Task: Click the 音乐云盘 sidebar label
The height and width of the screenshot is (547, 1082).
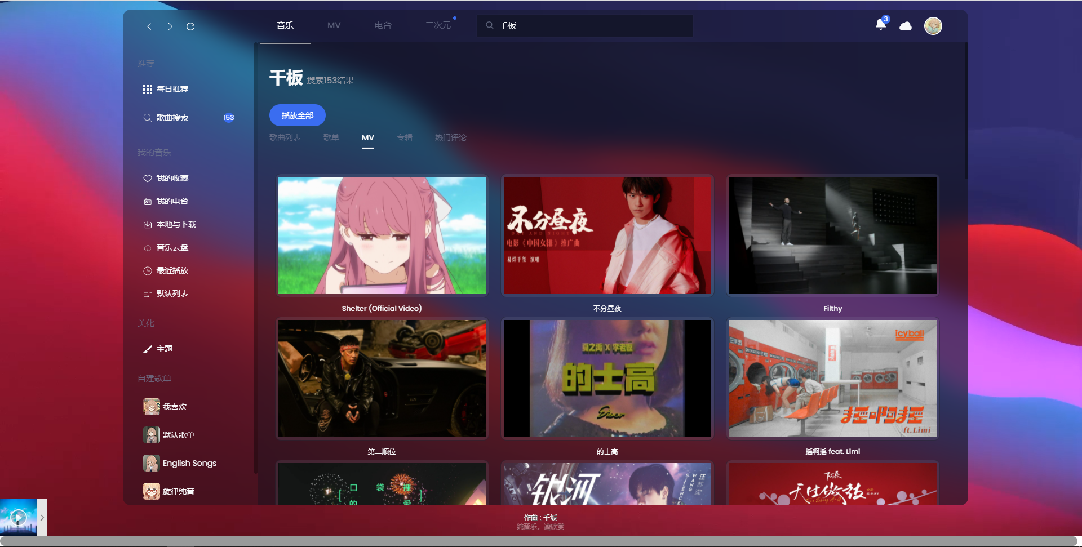Action: pos(172,247)
